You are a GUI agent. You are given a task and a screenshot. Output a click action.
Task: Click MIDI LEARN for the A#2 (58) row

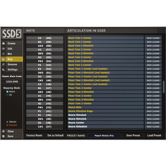point(153,46)
